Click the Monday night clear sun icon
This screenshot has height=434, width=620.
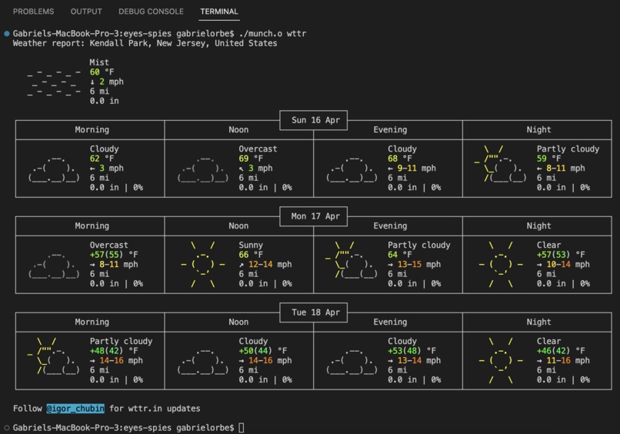[x=501, y=265]
